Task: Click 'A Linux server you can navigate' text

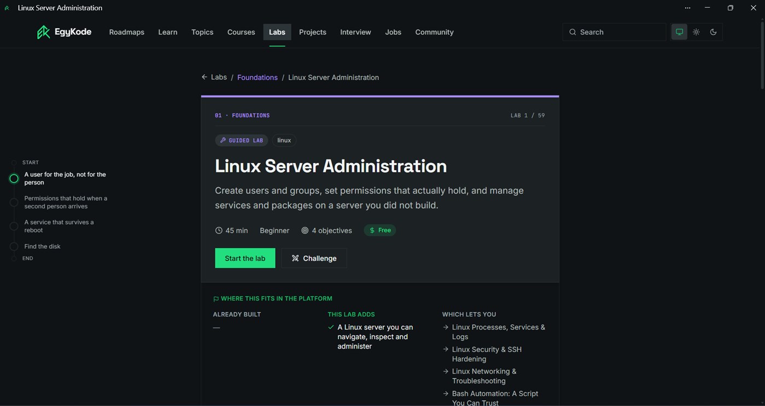Action: 375,337
